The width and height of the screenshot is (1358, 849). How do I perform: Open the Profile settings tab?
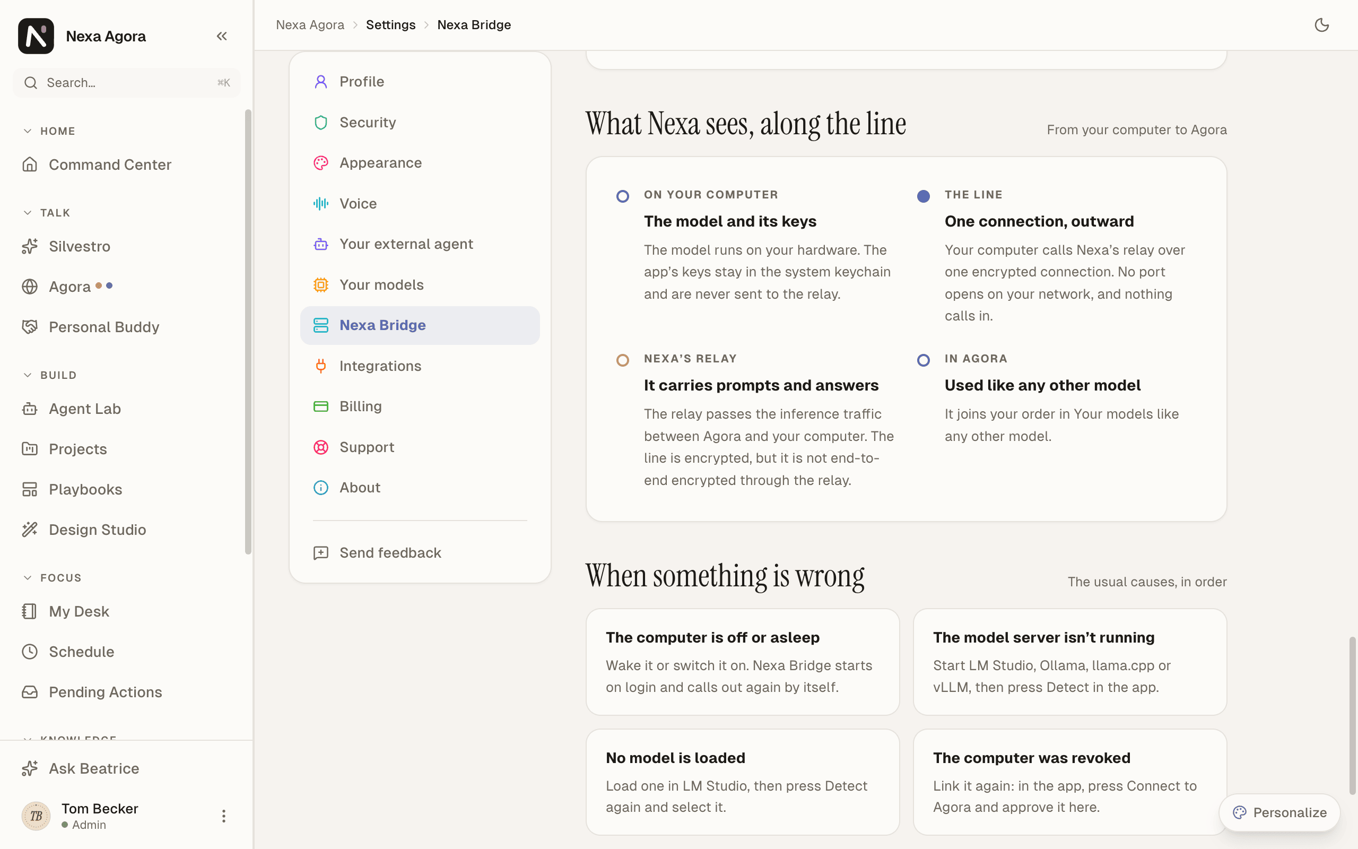(420, 82)
